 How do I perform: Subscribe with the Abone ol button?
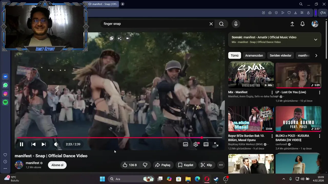tap(57, 165)
